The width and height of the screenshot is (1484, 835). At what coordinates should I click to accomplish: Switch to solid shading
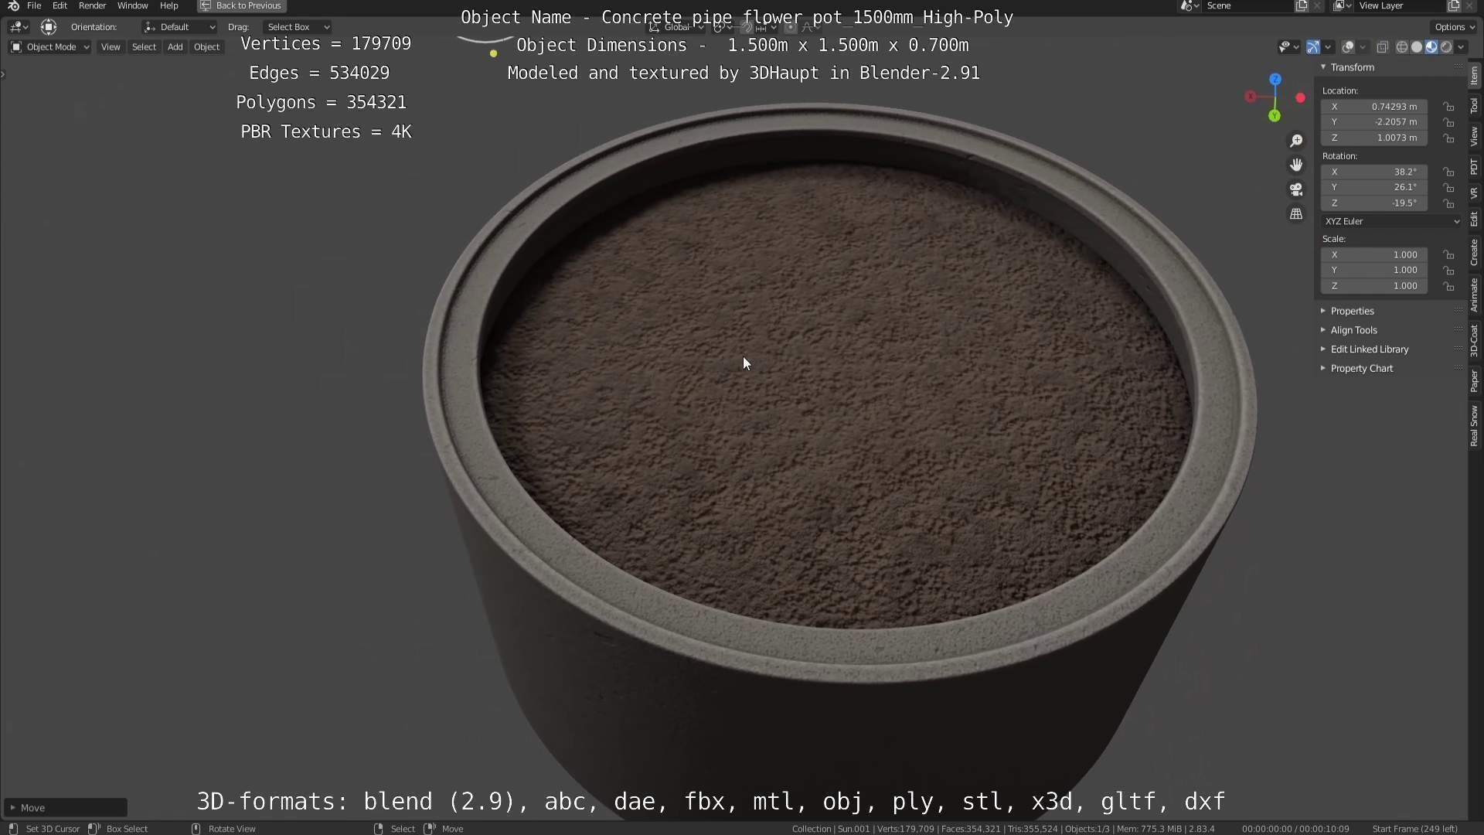(x=1417, y=47)
